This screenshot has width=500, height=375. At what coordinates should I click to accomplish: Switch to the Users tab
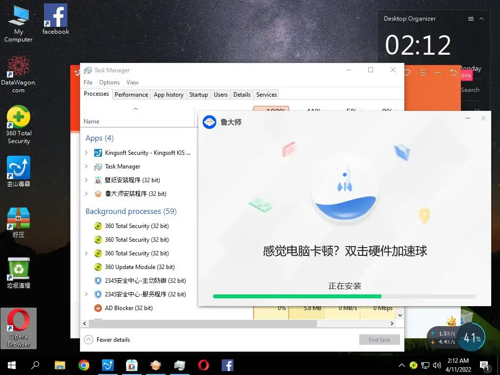[x=221, y=95]
